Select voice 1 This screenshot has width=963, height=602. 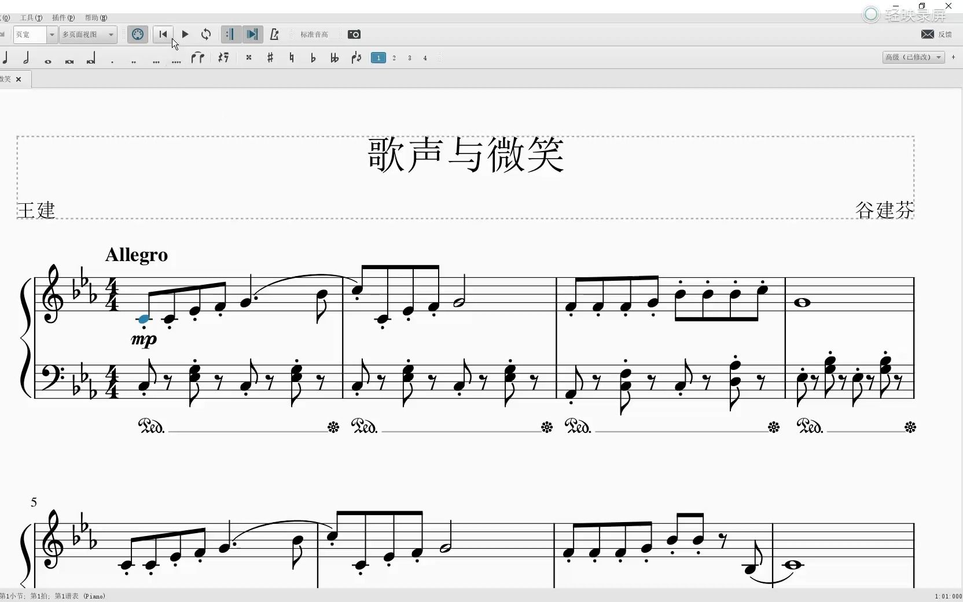coord(378,58)
